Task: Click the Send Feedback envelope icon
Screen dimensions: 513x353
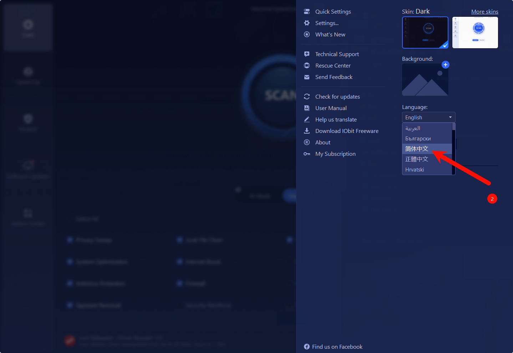Action: [x=307, y=77]
